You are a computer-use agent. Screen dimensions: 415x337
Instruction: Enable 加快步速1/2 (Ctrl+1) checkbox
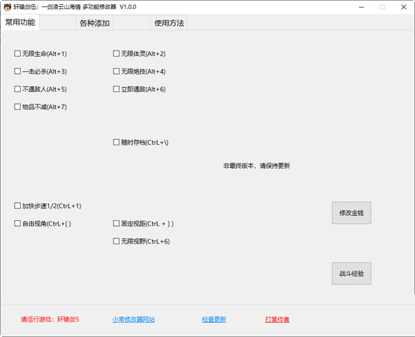(x=17, y=206)
